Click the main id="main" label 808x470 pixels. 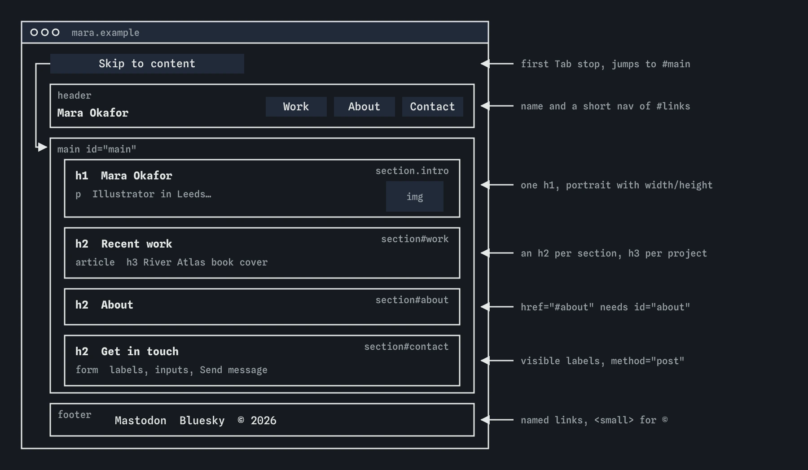point(97,149)
